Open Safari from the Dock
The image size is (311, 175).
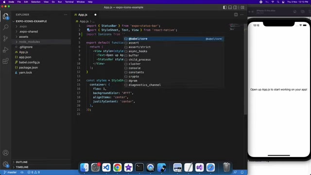click(210, 167)
